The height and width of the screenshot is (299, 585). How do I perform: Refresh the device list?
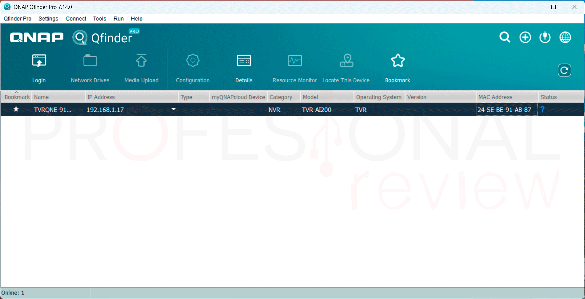coord(564,70)
